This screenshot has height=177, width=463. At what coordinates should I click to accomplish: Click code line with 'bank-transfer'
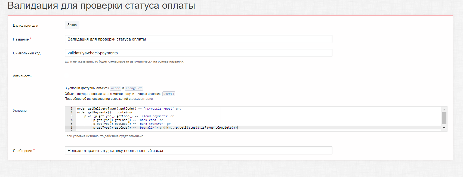point(132,124)
